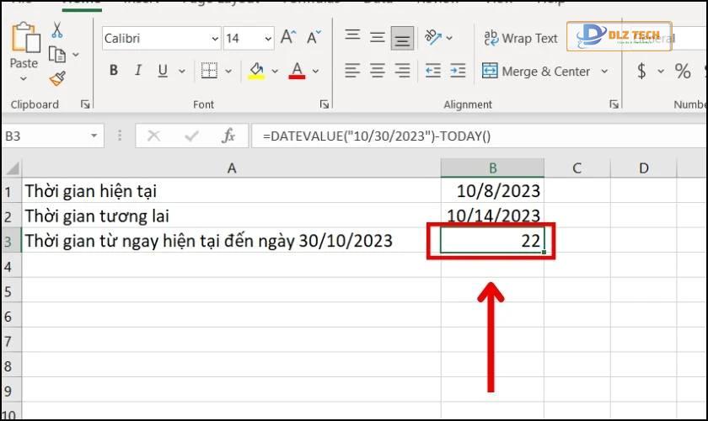Open the Fill Color dropdown arrow
Viewport: 708px width, 421px height.
click(275, 72)
